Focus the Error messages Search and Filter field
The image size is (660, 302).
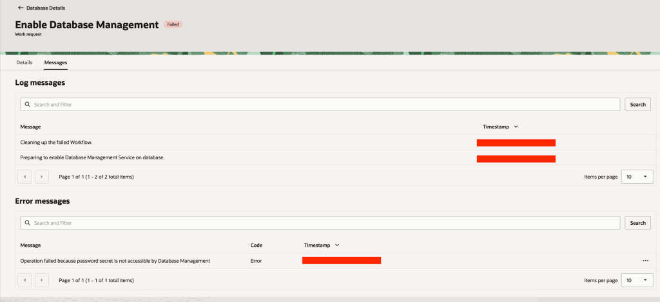pyautogui.click(x=322, y=223)
